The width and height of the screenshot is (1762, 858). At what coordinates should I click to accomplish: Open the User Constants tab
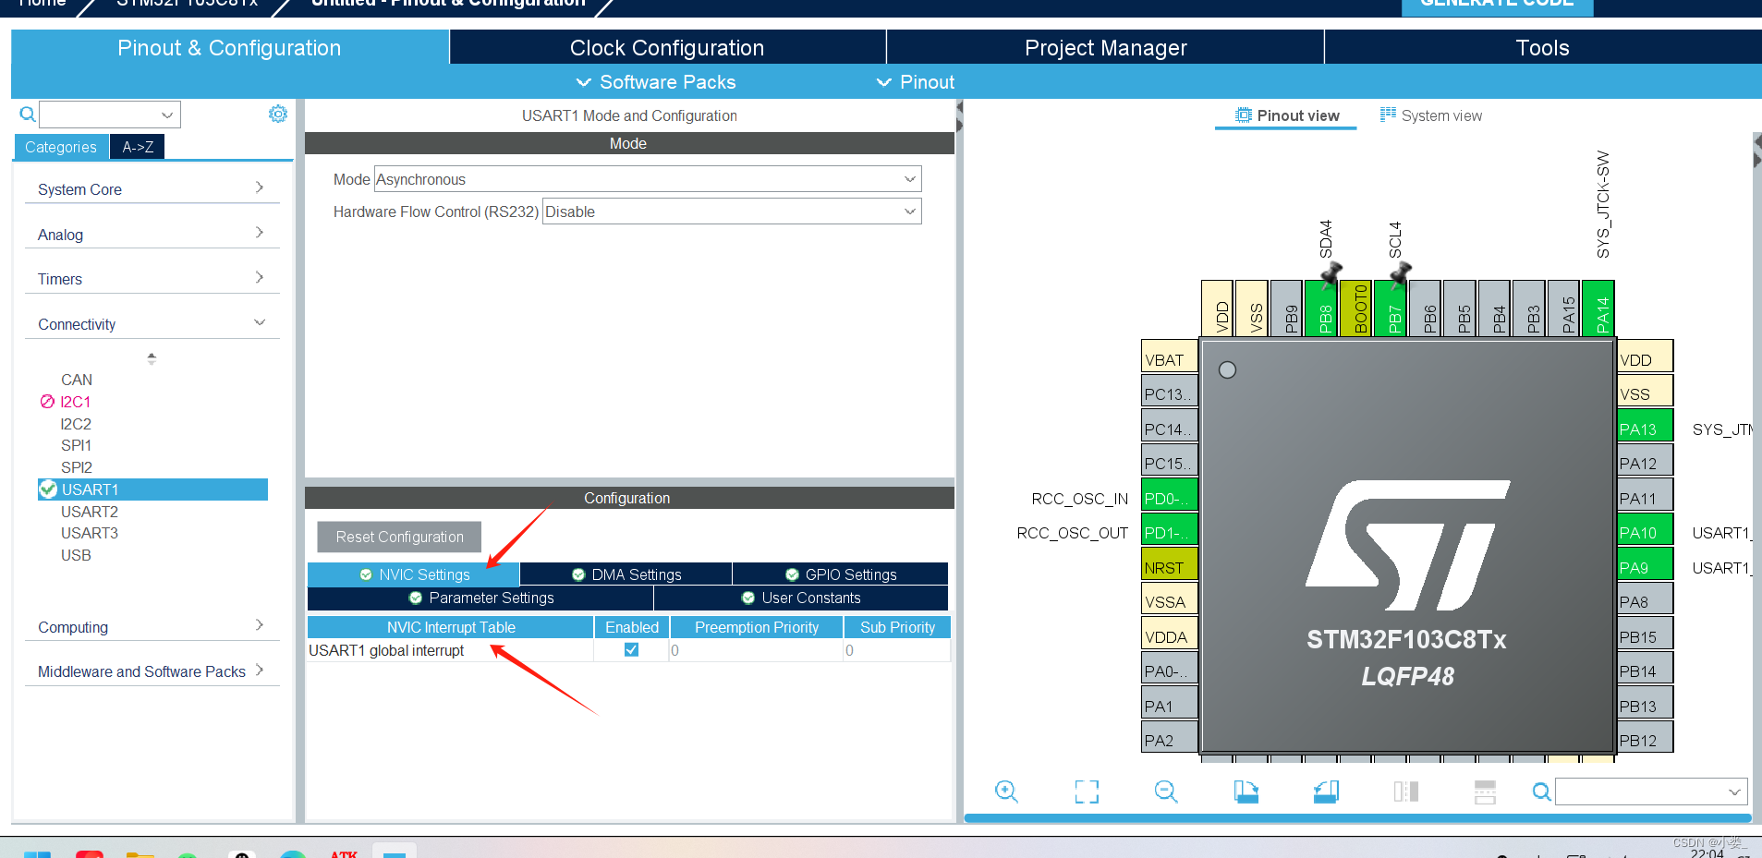tap(801, 598)
